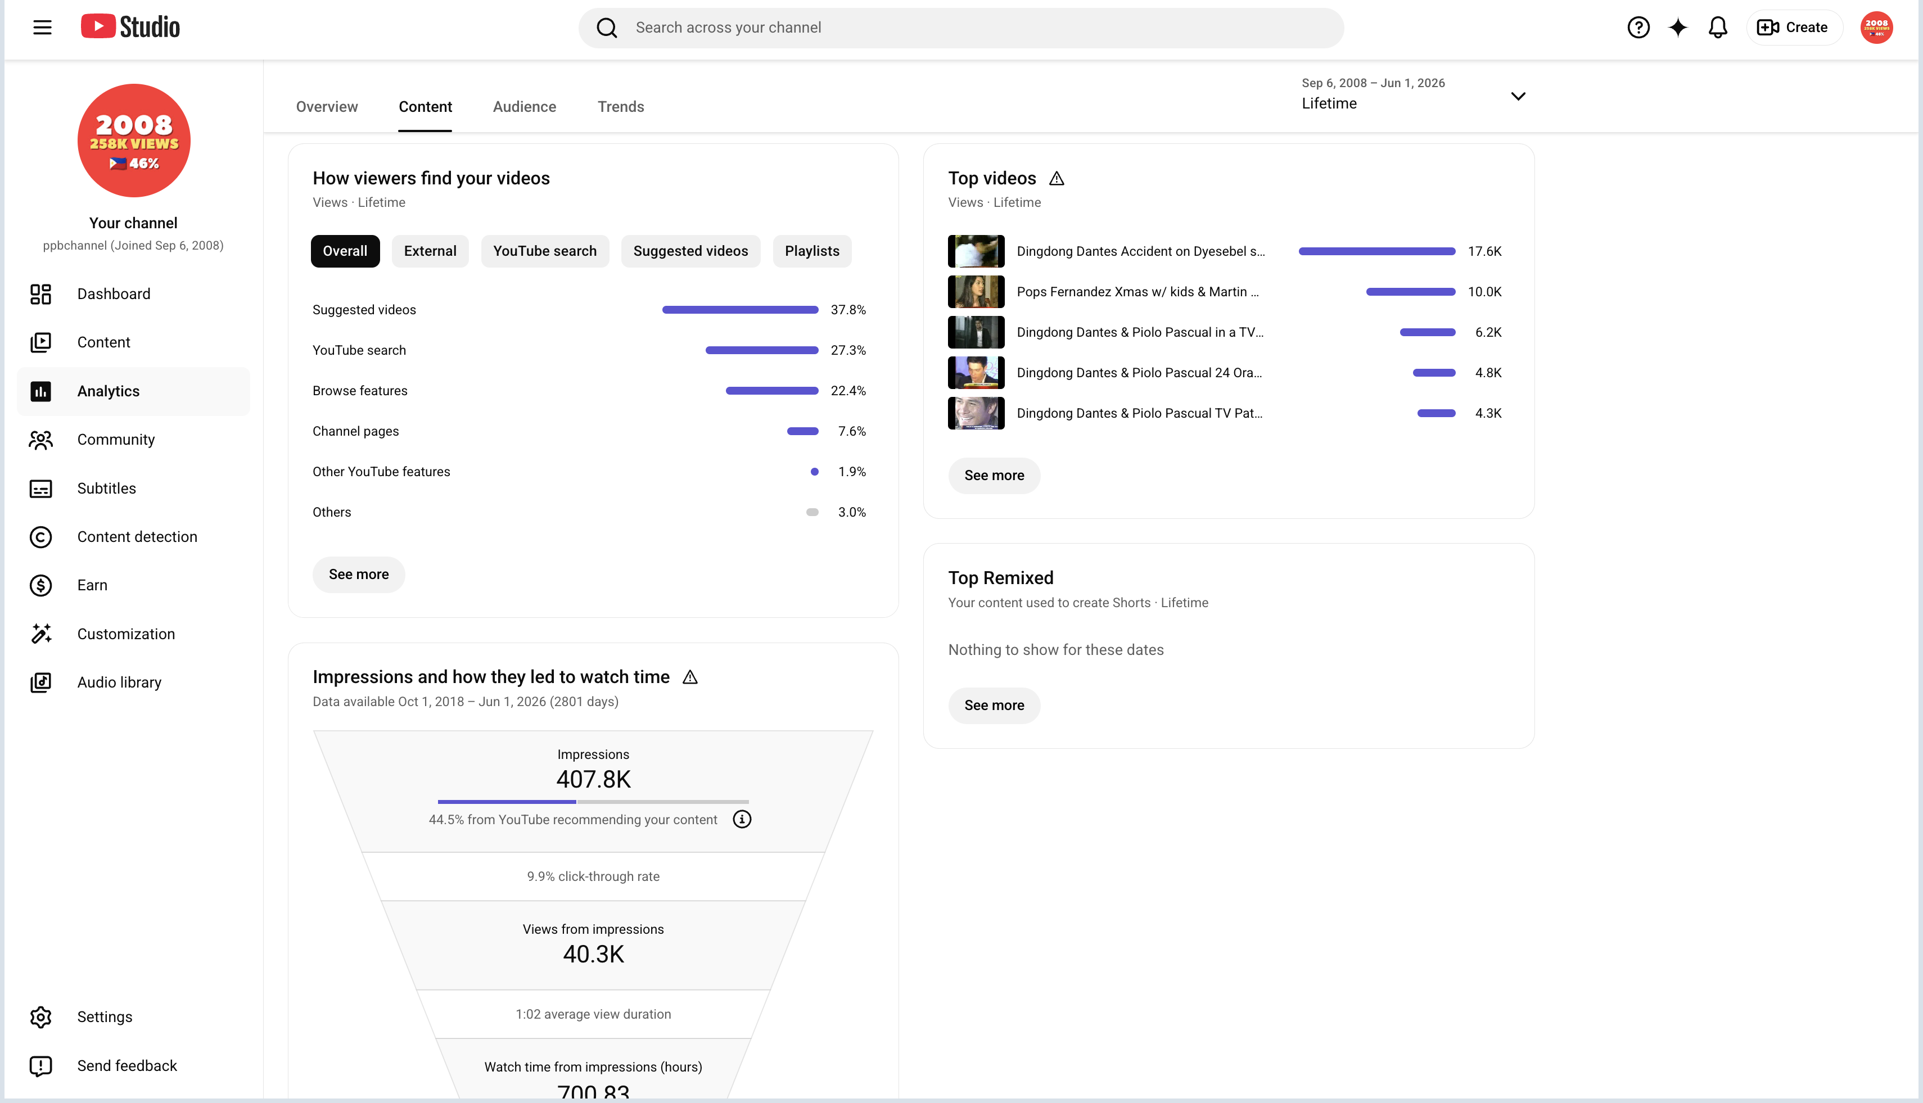The height and width of the screenshot is (1103, 1923).
Task: Open the Help question mark icon
Action: coord(1638,28)
